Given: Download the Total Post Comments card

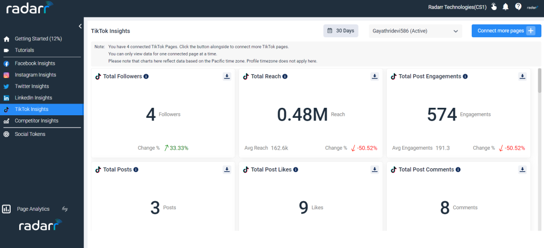Looking at the screenshot, I should [523, 169].
